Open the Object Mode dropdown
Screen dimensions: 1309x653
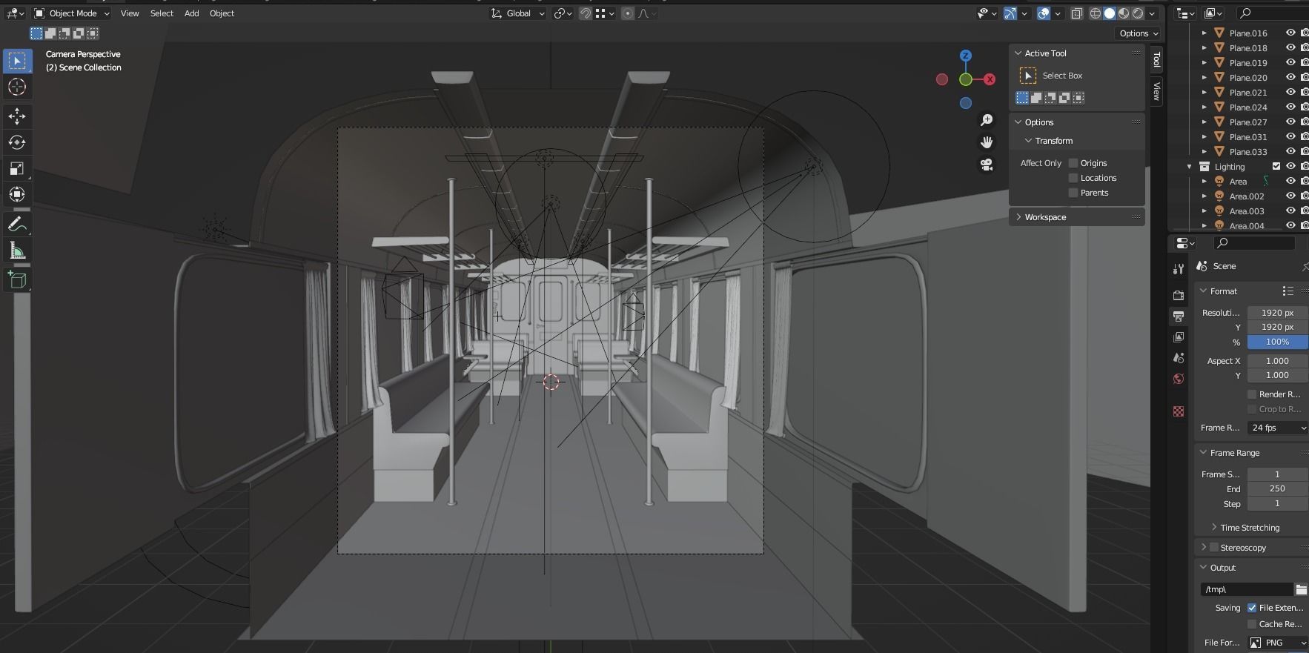[x=72, y=13]
